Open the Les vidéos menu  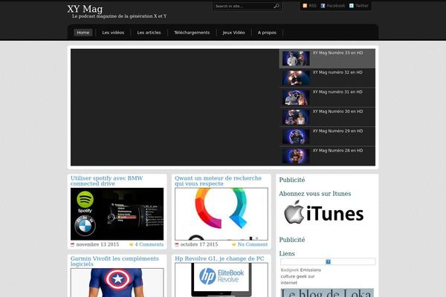click(x=113, y=33)
